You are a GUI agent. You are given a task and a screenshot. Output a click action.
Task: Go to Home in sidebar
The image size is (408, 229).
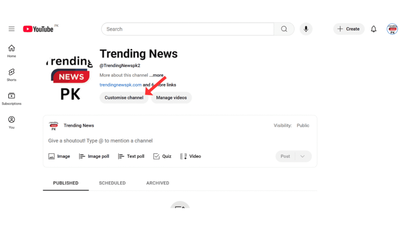(x=12, y=50)
